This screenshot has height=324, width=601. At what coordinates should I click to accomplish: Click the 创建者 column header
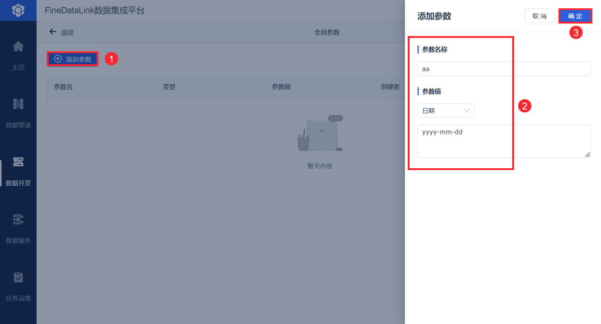(390, 86)
